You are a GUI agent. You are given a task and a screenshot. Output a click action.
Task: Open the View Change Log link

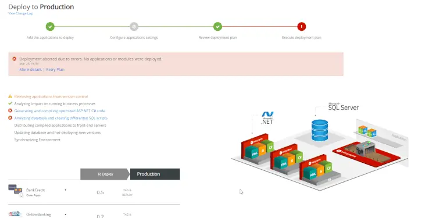click(20, 13)
